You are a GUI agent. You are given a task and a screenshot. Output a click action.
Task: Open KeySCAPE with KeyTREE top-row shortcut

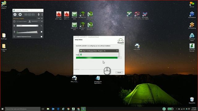tap(90, 15)
